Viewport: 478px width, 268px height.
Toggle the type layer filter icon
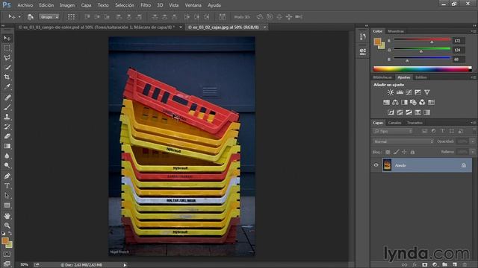pyautogui.click(x=443, y=131)
